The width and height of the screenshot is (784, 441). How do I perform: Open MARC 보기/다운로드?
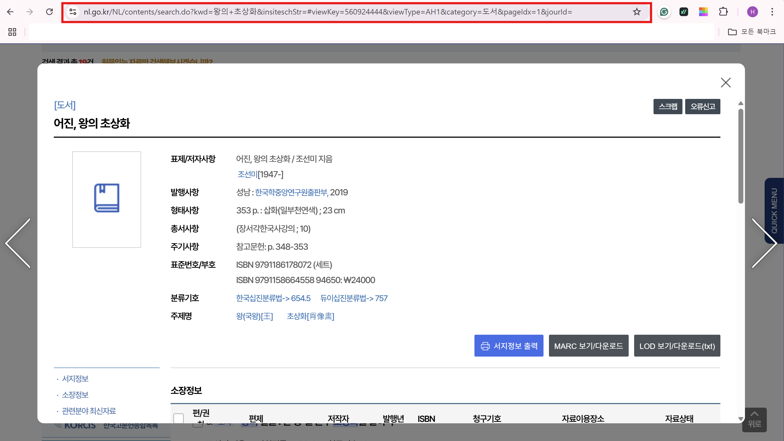(588, 346)
